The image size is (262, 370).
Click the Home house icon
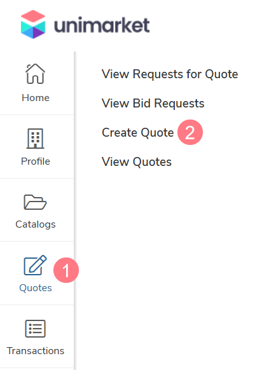(x=35, y=74)
